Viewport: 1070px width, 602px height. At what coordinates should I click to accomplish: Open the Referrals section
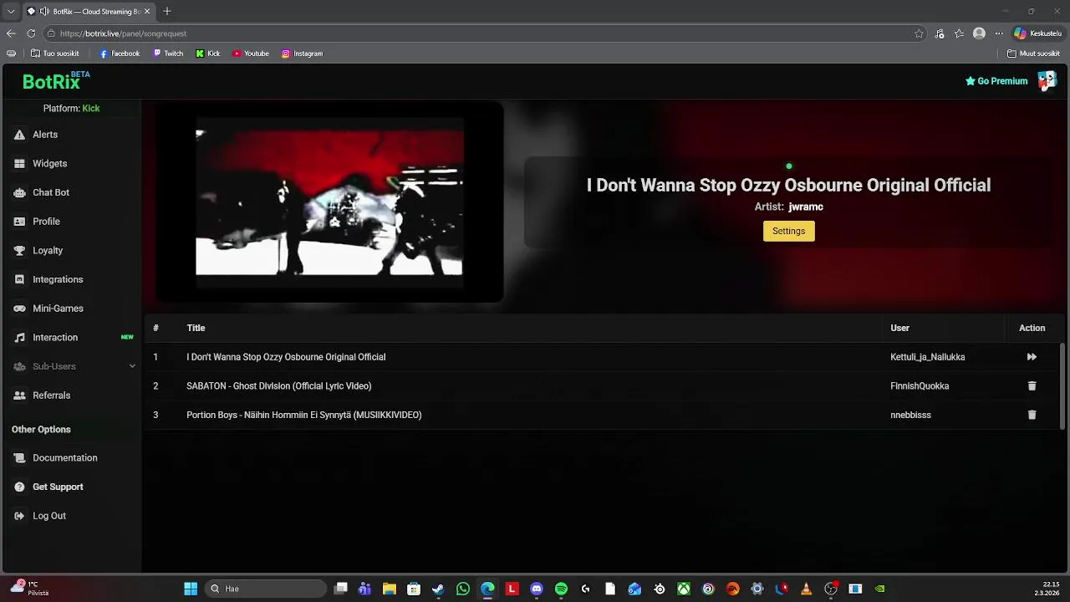[x=51, y=395]
